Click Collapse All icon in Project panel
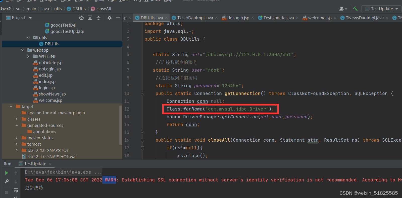 pyautogui.click(x=98, y=18)
